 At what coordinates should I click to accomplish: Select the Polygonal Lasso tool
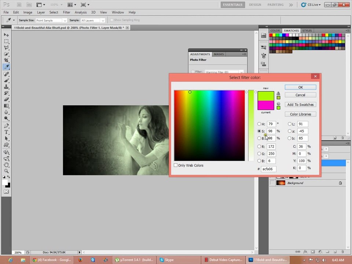(x=6, y=48)
